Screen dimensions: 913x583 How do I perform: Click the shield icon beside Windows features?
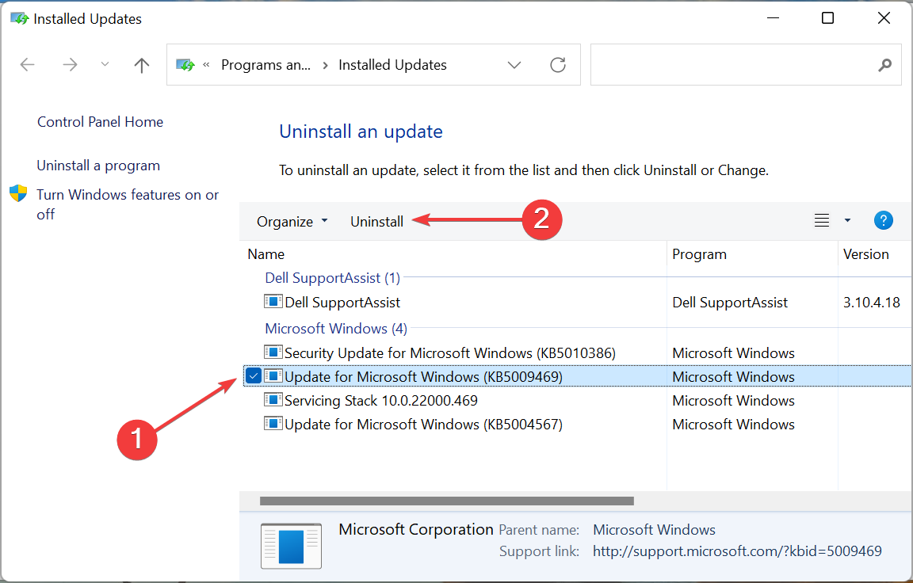pyautogui.click(x=19, y=193)
